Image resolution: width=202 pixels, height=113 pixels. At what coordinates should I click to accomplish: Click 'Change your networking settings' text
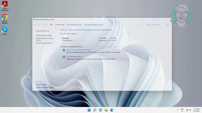[71, 47]
